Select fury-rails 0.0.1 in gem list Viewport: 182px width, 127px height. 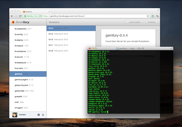pos(28,68)
